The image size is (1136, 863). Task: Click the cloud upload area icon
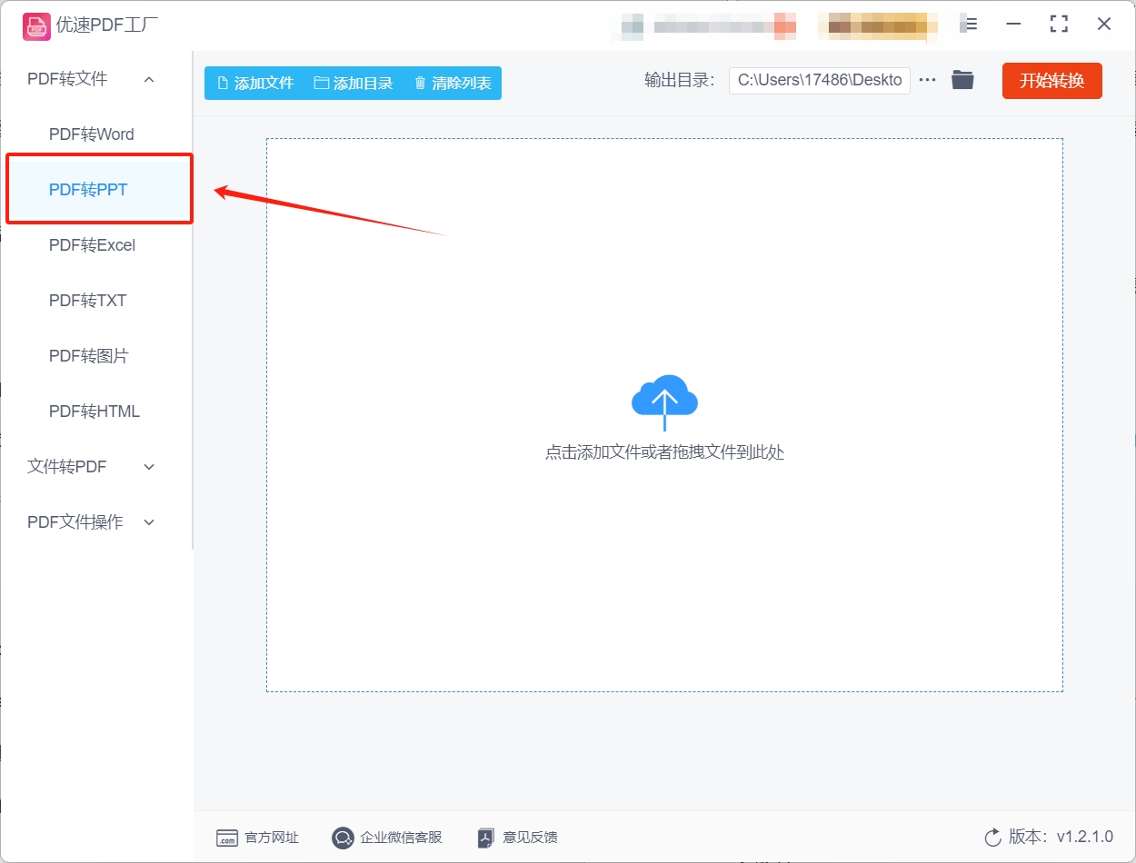click(664, 397)
